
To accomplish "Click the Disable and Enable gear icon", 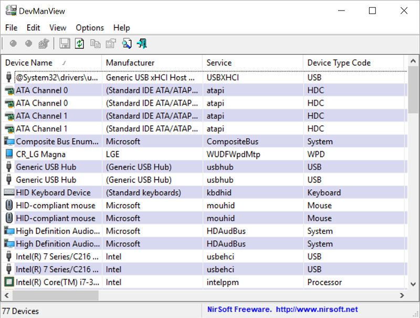I will coord(44,44).
